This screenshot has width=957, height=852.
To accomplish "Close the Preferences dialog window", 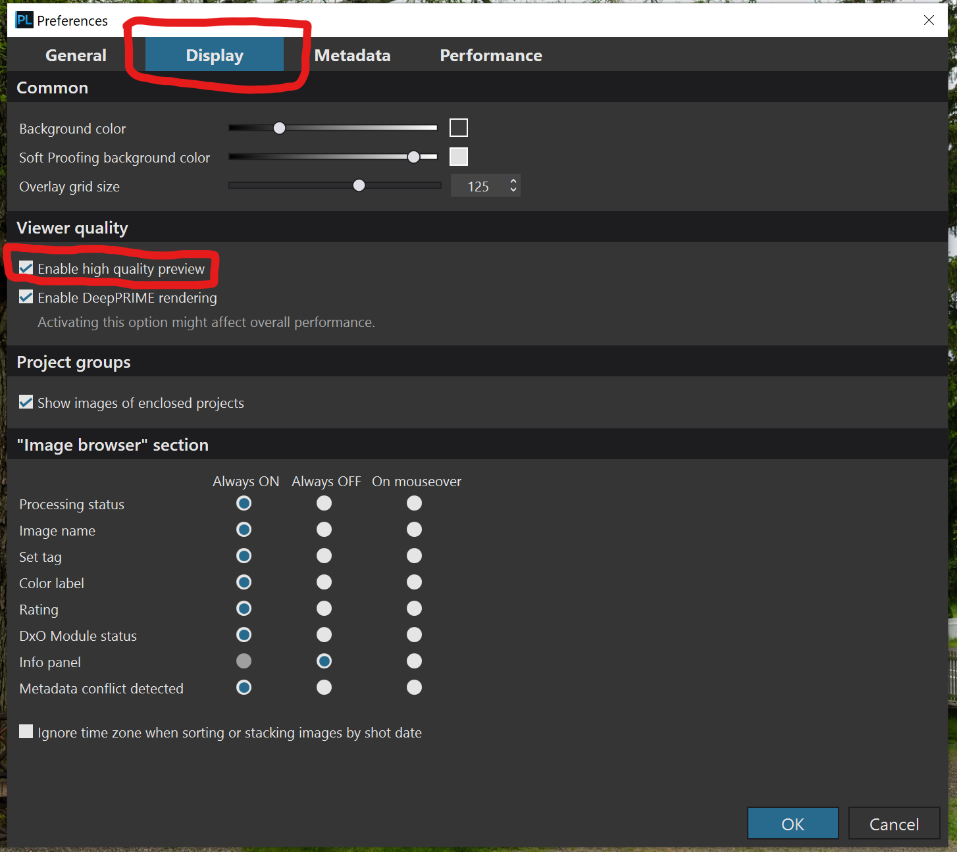I will [929, 20].
